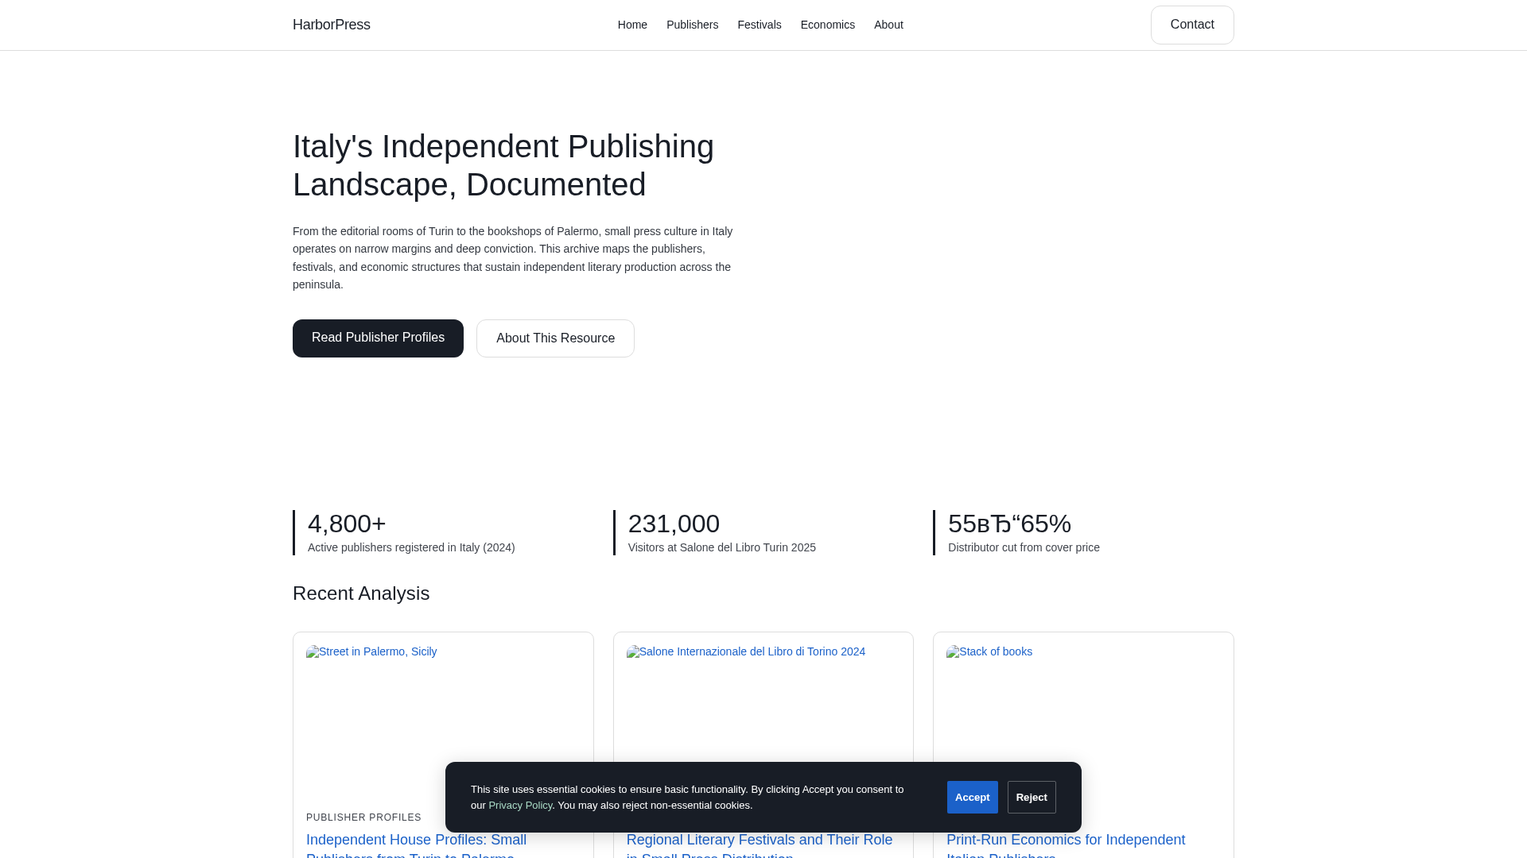This screenshot has height=858, width=1527.
Task: Reject non-essential cookies in banner
Action: tap(1032, 797)
